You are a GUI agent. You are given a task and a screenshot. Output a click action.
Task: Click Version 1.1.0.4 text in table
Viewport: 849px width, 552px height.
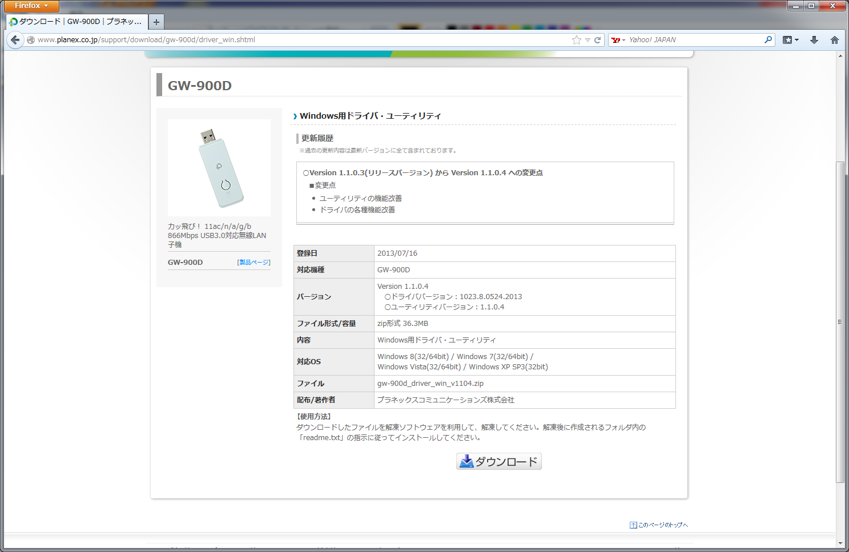[x=403, y=287]
